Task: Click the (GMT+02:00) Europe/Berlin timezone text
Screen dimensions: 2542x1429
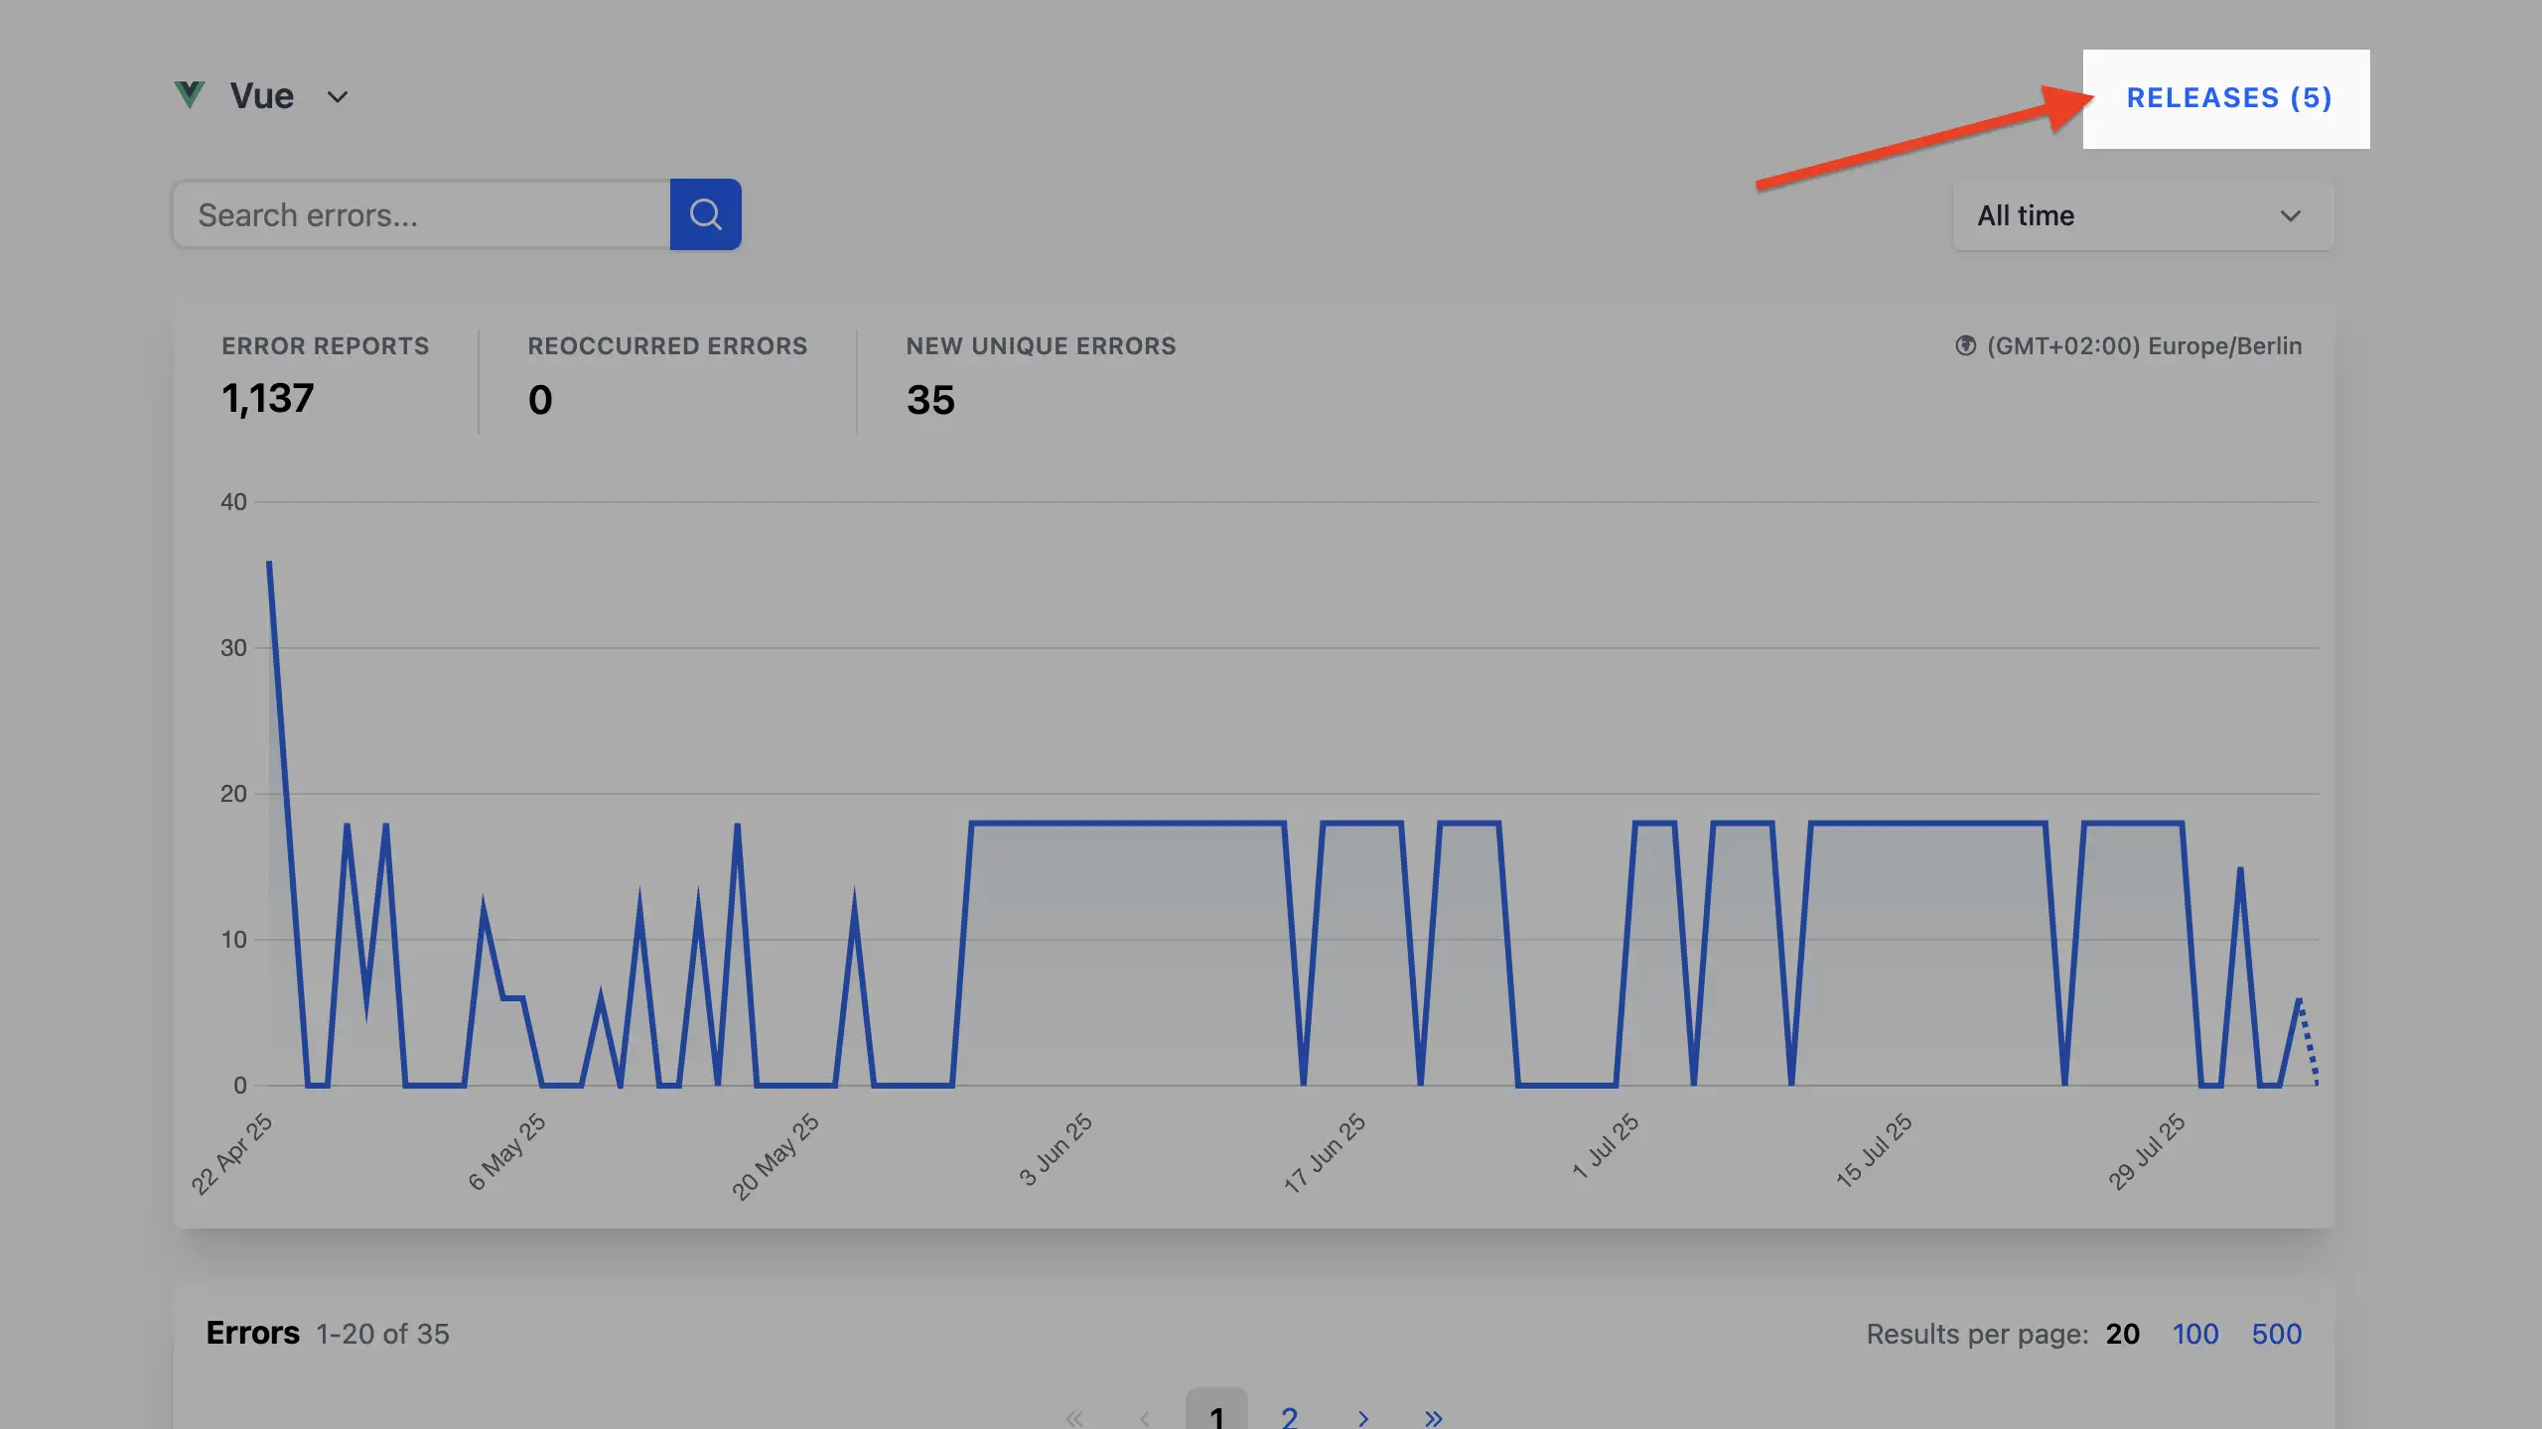Action: click(2144, 345)
